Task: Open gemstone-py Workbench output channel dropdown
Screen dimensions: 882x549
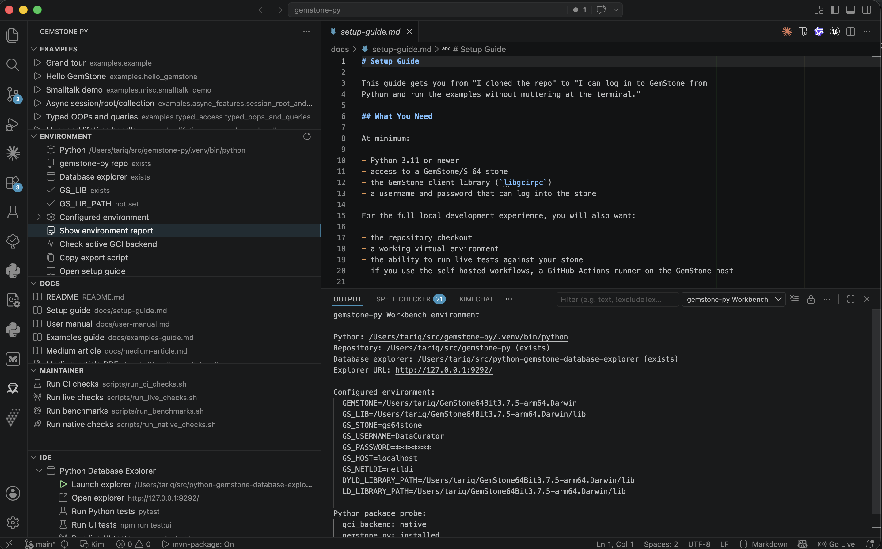Action: [733, 299]
